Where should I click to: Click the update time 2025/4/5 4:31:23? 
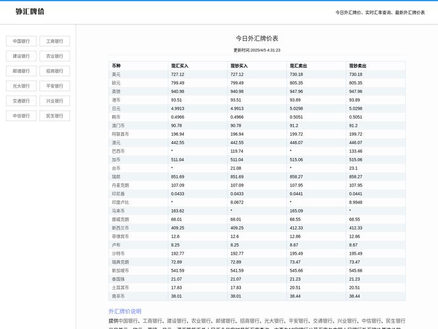[257, 50]
